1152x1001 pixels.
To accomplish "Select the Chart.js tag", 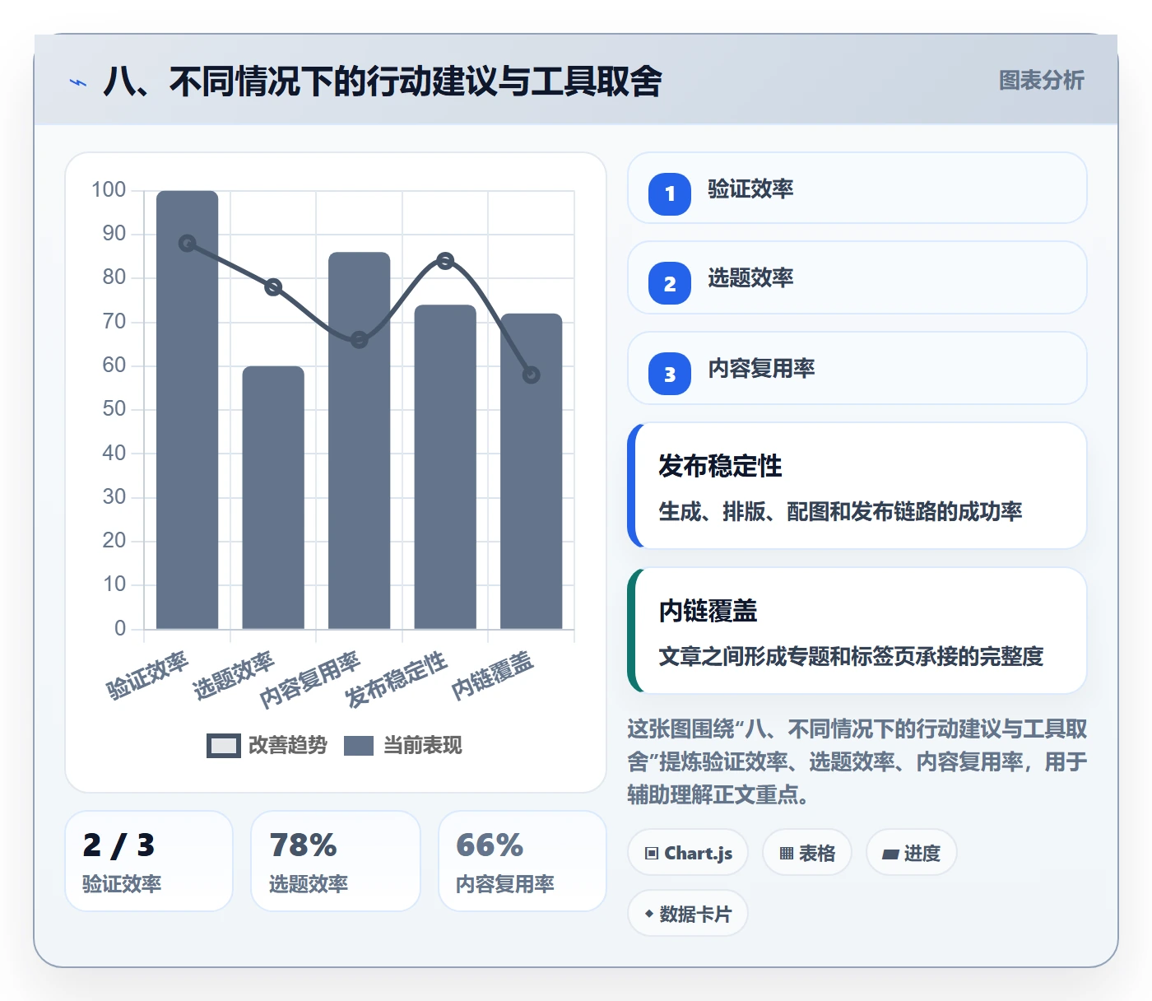I will tap(688, 853).
